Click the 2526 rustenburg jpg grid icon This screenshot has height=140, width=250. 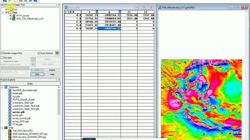(10, 134)
